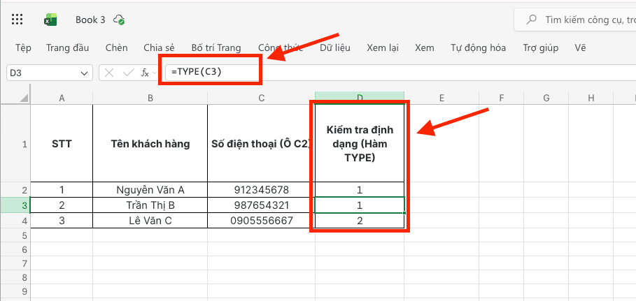Open the Dữ liệu tab
636x301 pixels.
click(x=335, y=48)
